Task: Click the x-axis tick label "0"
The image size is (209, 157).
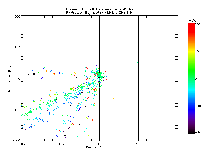Action: click(99, 144)
